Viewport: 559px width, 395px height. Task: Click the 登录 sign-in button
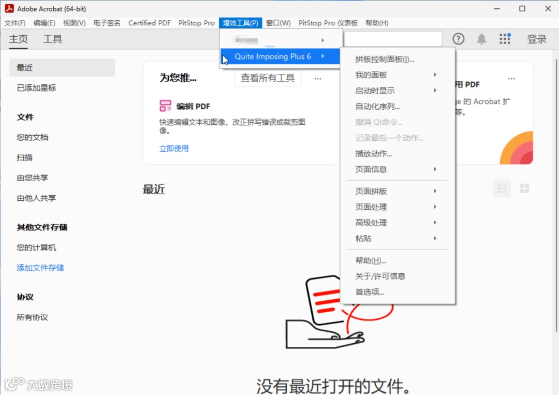[537, 39]
